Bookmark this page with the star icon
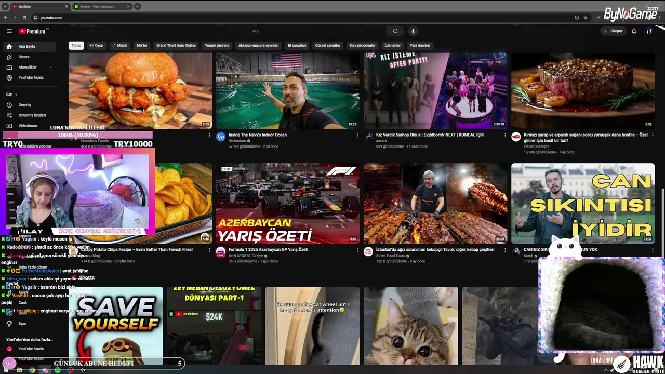The width and height of the screenshot is (665, 374). click(x=586, y=18)
